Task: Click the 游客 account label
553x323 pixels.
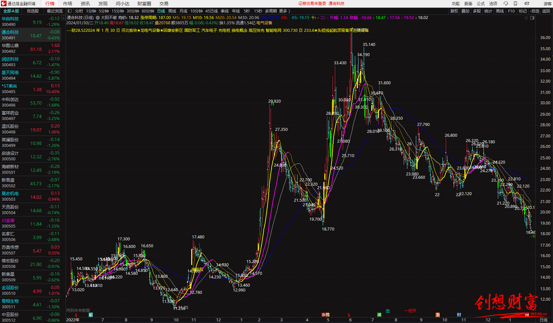Action: point(547,4)
